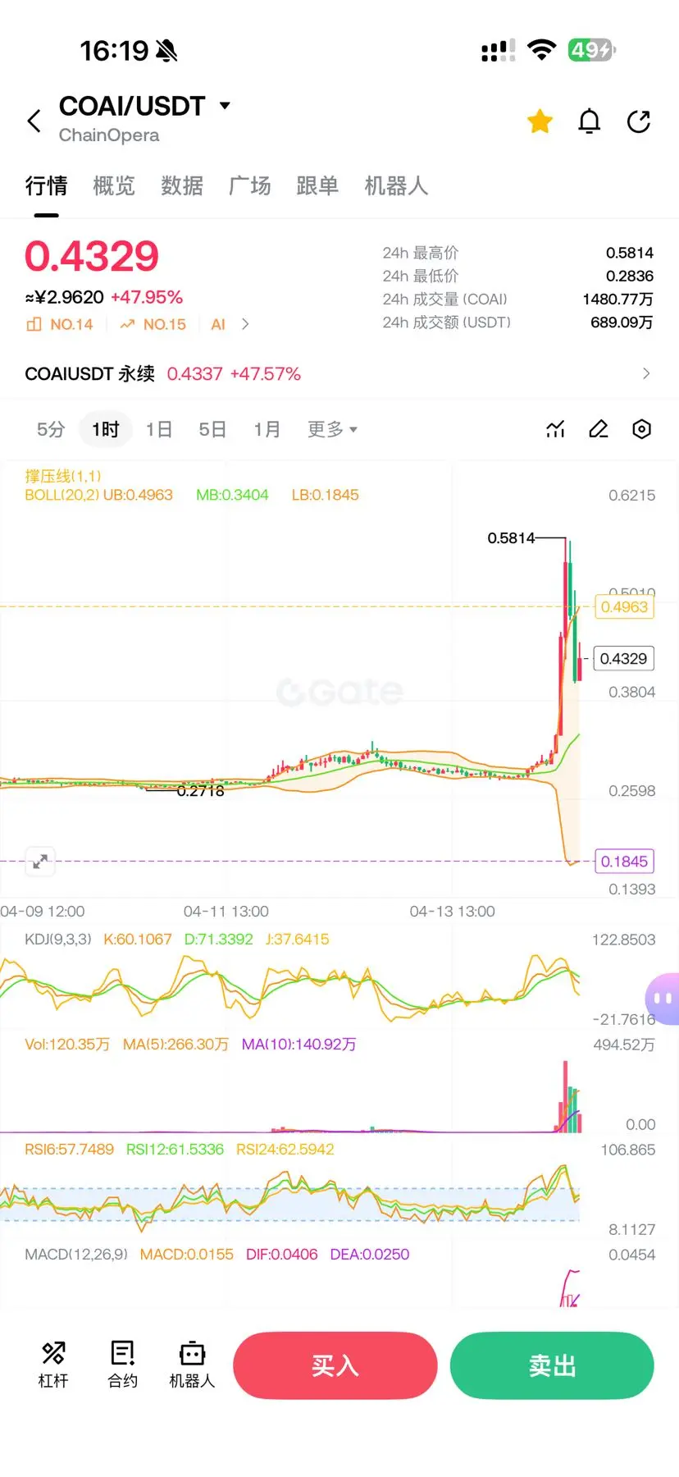Open chart settings hexagon icon
Screen dimensions: 679x1477
(642, 429)
